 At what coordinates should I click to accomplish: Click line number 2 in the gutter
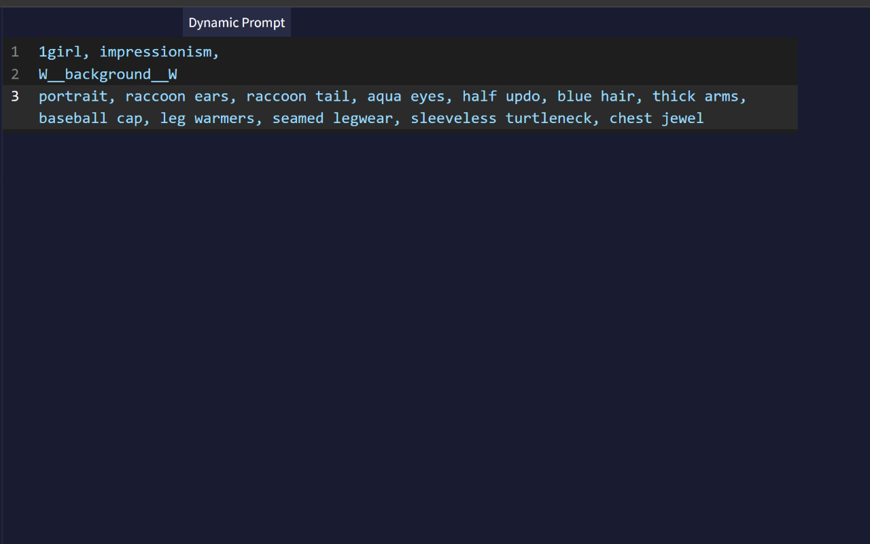15,74
